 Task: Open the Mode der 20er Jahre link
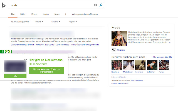tap(45, 45)
